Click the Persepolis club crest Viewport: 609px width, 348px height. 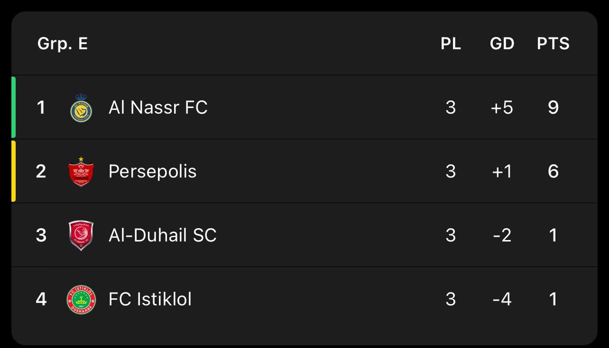pyautogui.click(x=81, y=172)
